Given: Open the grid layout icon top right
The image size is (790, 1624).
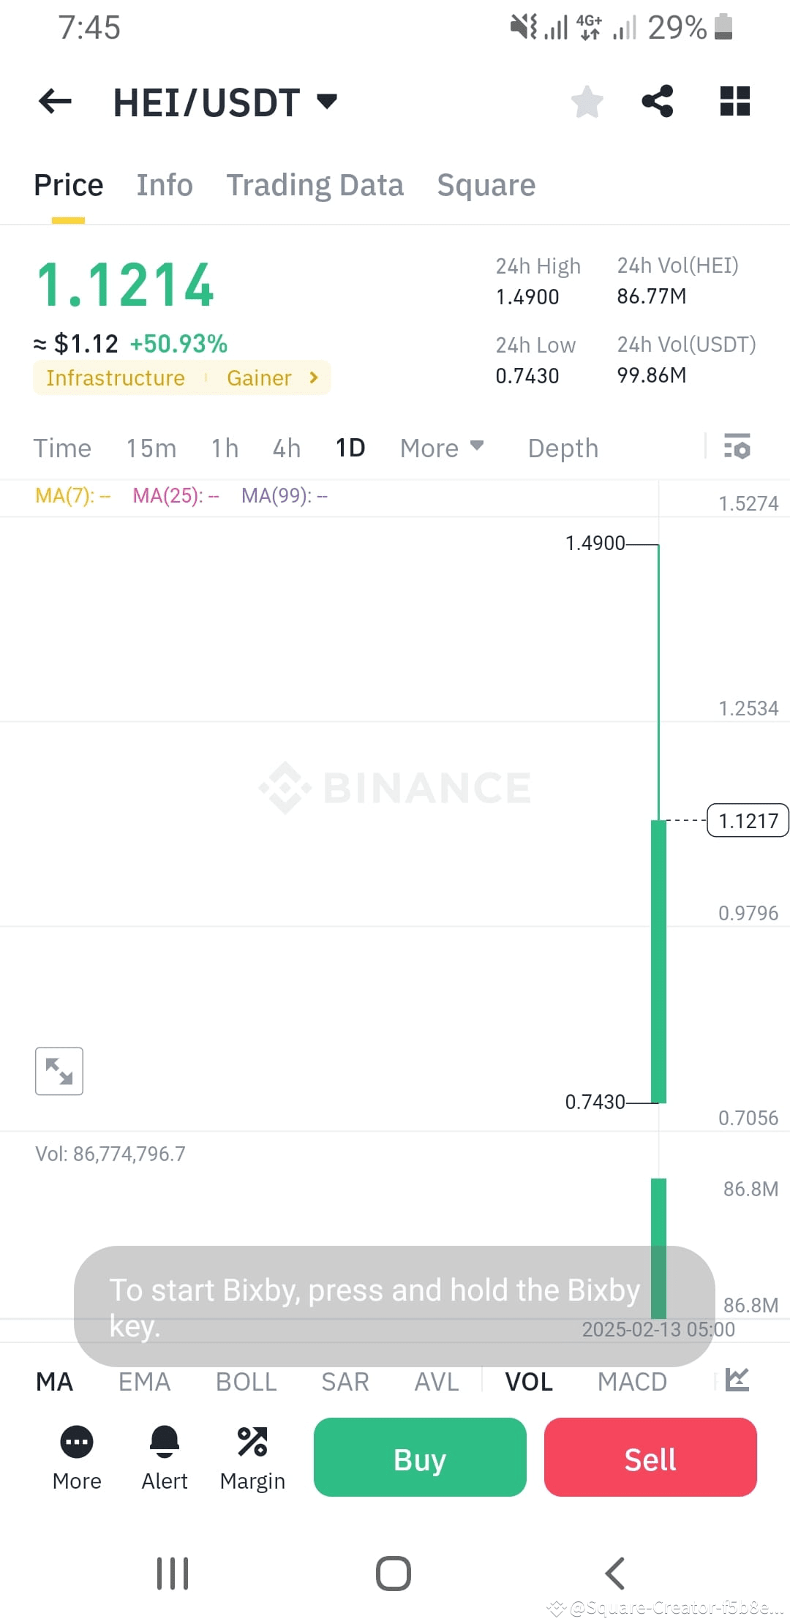Looking at the screenshot, I should click(734, 102).
